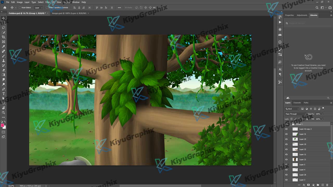Select the Clone Stamp tool

pyautogui.click(x=4, y=61)
